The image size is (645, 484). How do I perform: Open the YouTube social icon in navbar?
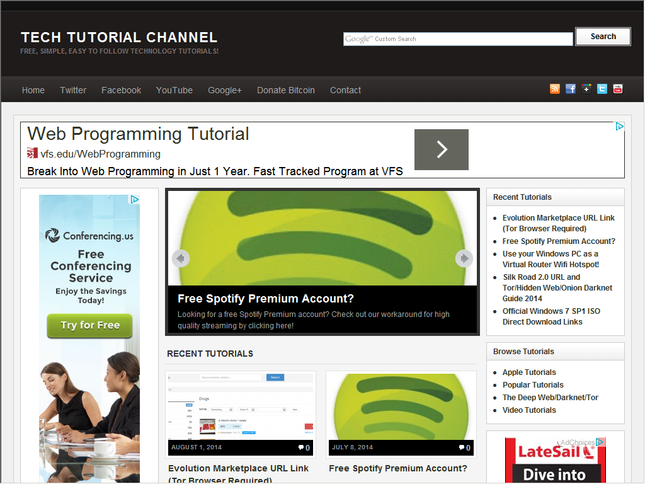pos(618,89)
